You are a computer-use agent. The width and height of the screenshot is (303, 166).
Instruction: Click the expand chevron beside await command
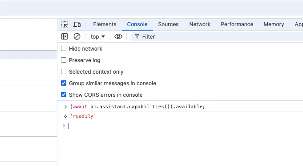click(x=65, y=107)
